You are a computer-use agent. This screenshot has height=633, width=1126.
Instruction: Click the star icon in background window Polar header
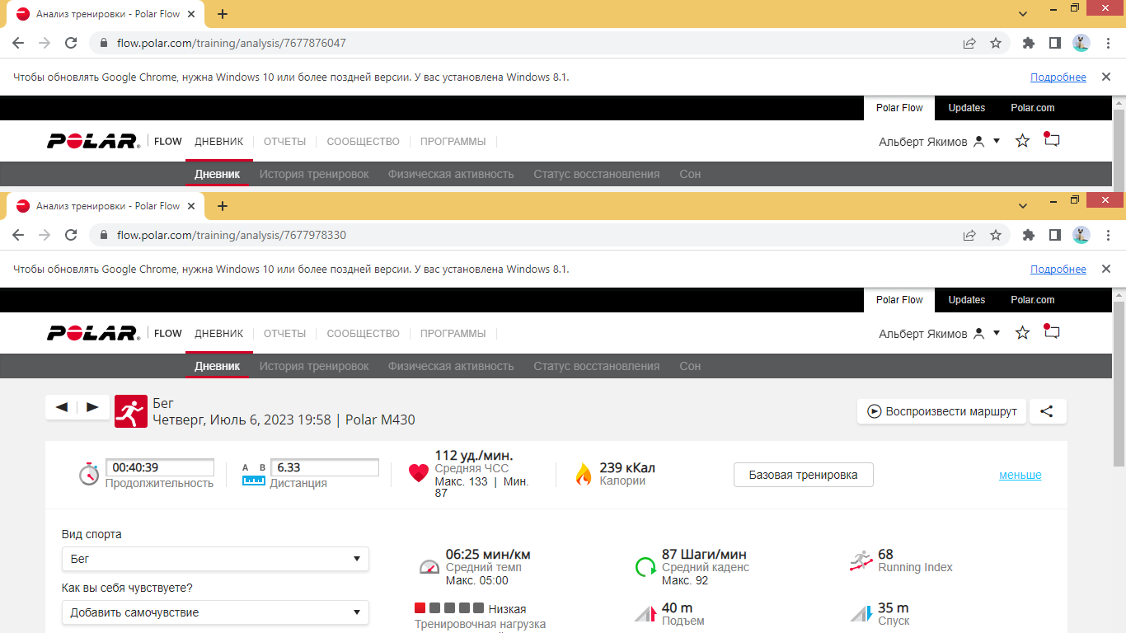point(1023,141)
